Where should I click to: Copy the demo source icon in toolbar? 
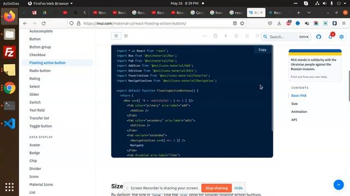236,36
